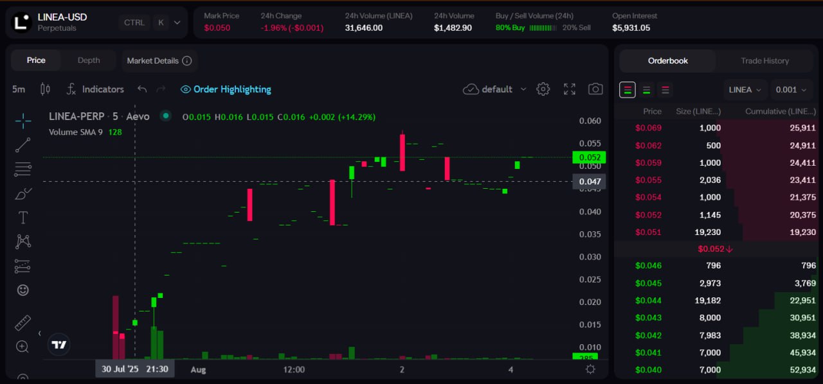Screen dimensions: 823x384
Task: Open the Market Details info icon
Action: pyautogui.click(x=187, y=61)
